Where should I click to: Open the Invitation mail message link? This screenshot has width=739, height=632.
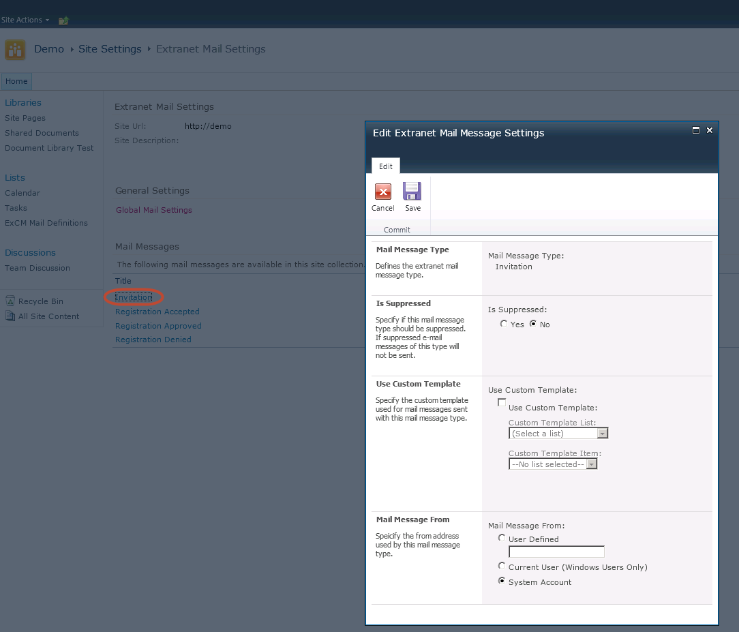[134, 297]
